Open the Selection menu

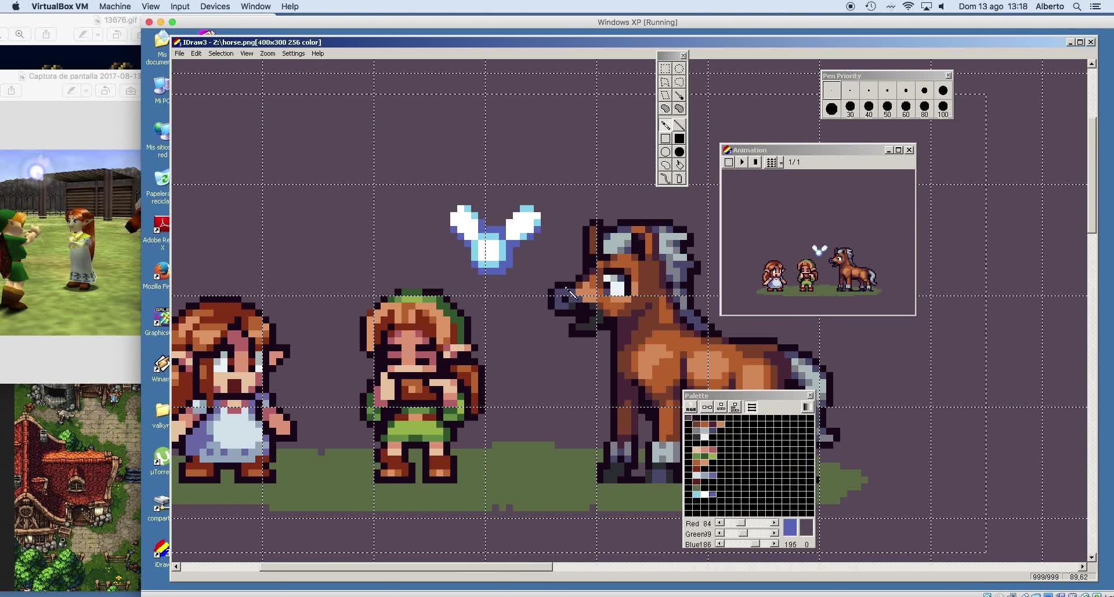220,53
